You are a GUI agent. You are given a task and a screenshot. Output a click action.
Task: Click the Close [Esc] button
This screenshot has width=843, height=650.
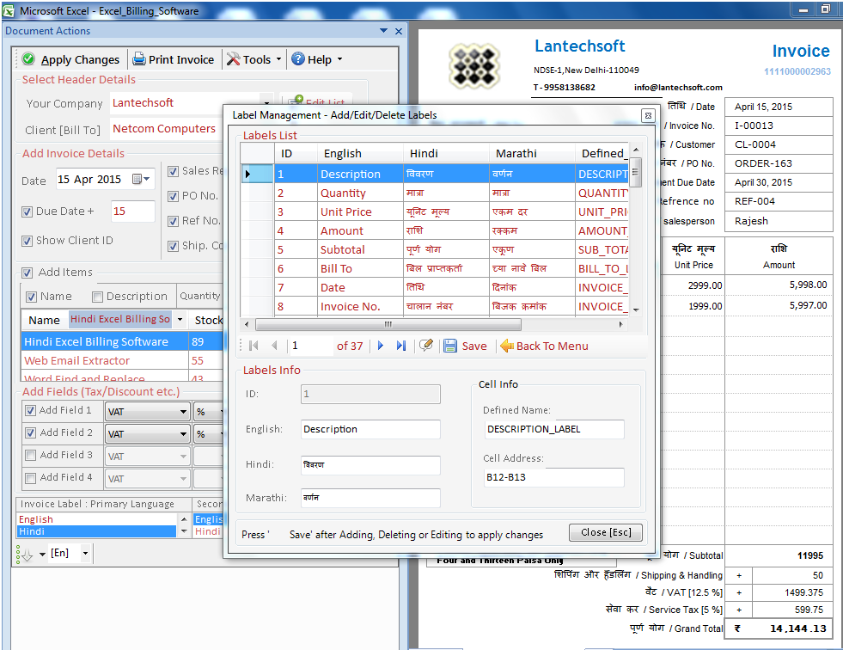point(606,532)
